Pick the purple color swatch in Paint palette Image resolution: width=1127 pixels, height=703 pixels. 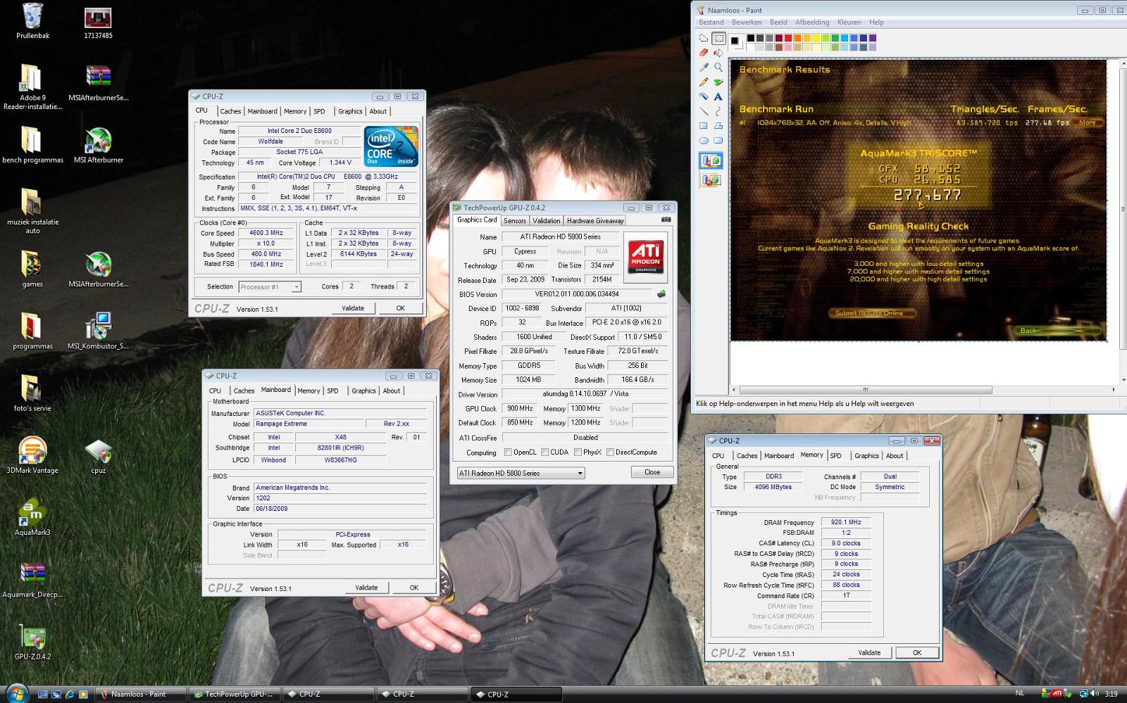873,38
